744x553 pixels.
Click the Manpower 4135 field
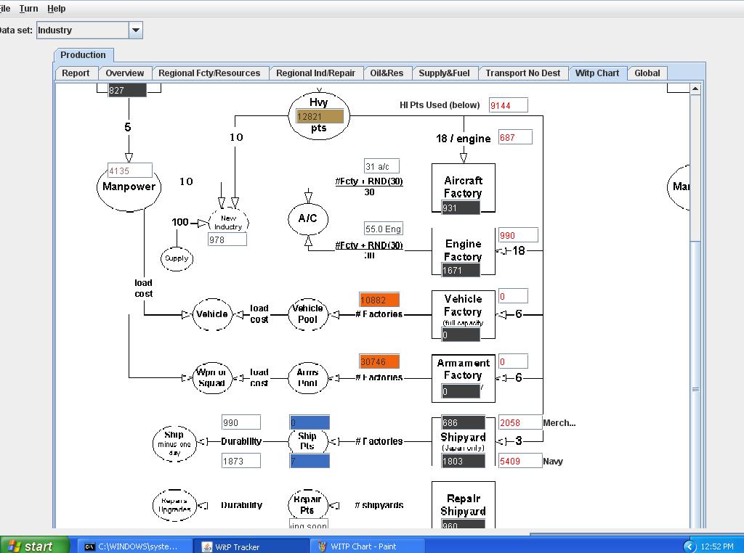point(130,171)
